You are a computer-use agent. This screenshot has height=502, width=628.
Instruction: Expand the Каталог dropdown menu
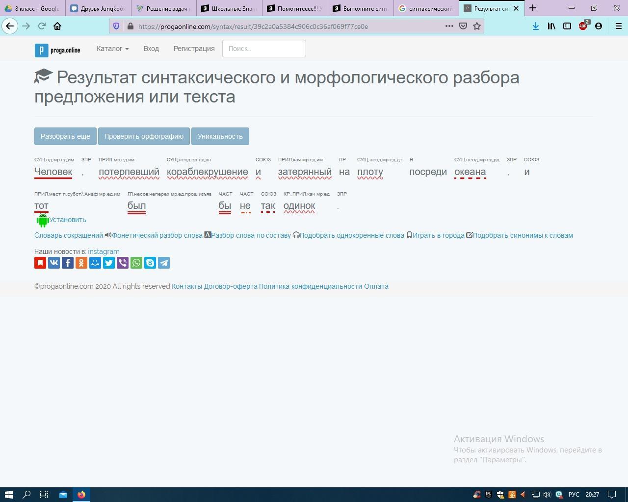tap(112, 49)
